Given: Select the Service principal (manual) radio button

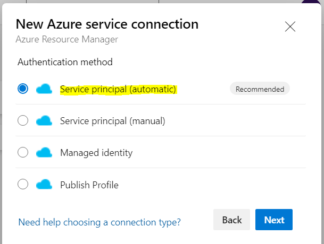Looking at the screenshot, I should [23, 121].
